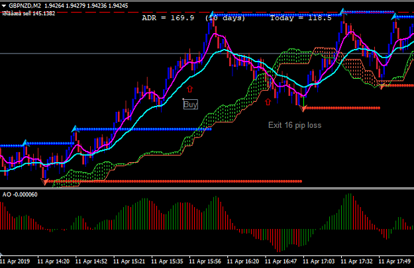Click the '11 Apr 15:21' time axis label
This screenshot has width=414, height=268.
point(129,261)
